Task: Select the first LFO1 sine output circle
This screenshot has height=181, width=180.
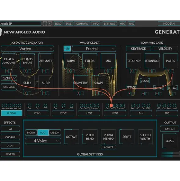Action: 81,105
